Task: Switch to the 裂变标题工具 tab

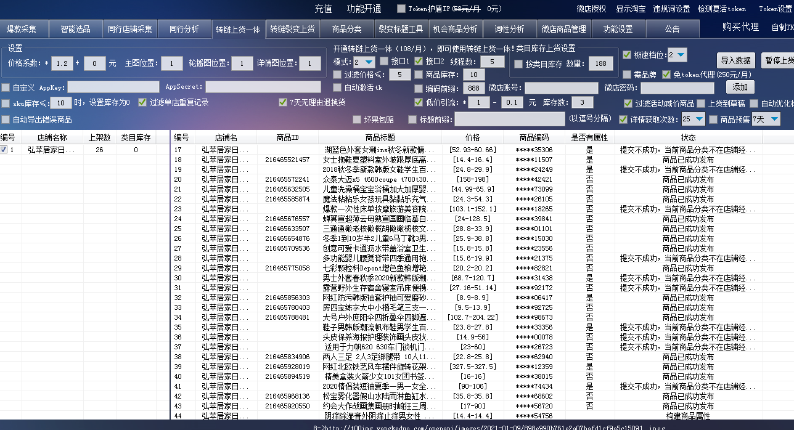Action: [x=401, y=29]
